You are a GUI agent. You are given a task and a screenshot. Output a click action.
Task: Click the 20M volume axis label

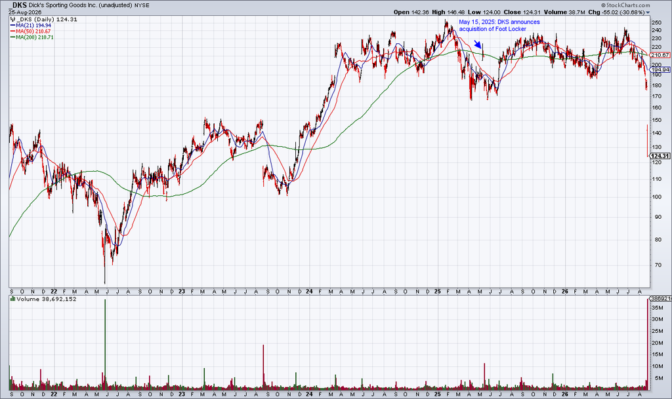(x=657, y=343)
